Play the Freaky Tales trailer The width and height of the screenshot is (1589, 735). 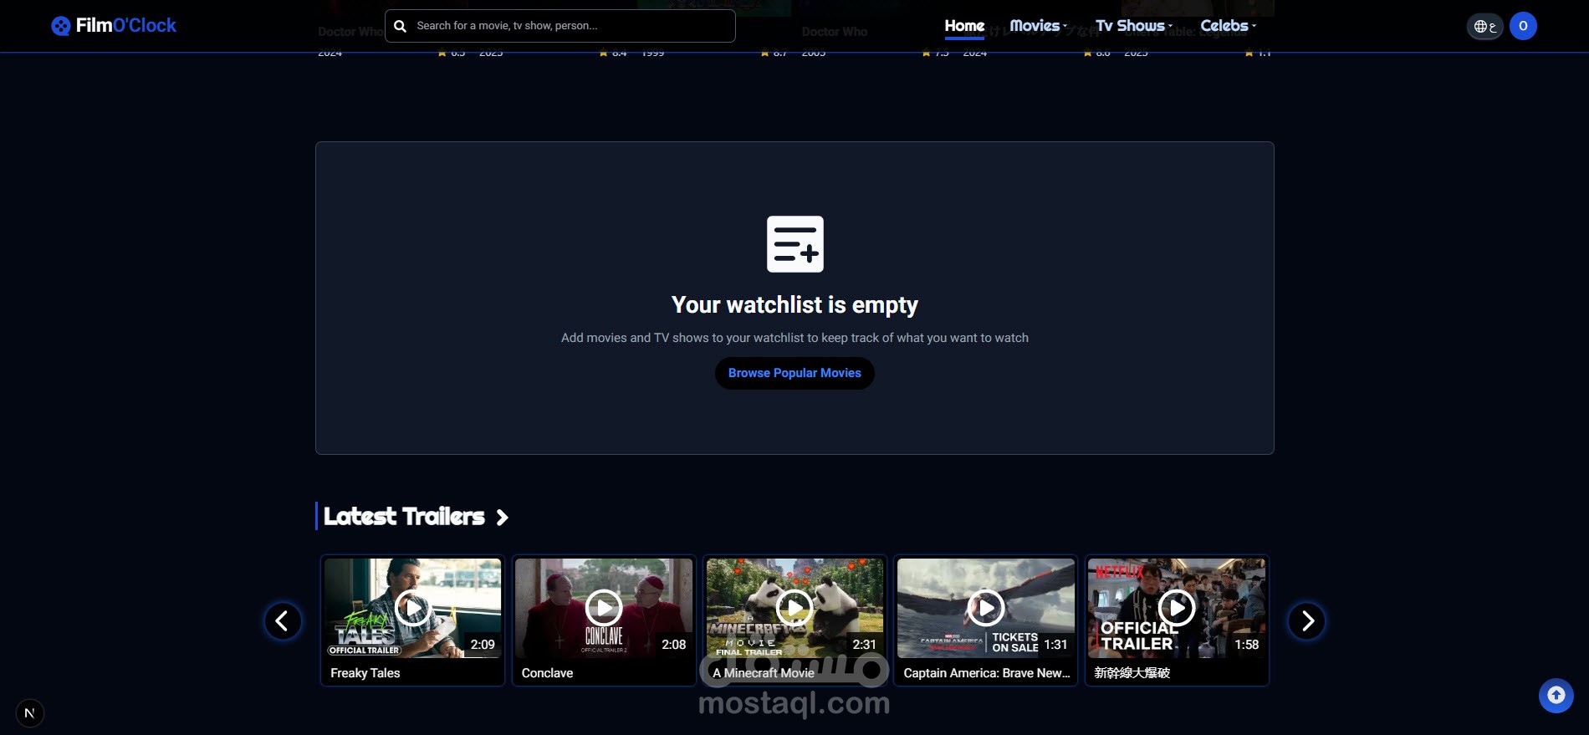[413, 608]
